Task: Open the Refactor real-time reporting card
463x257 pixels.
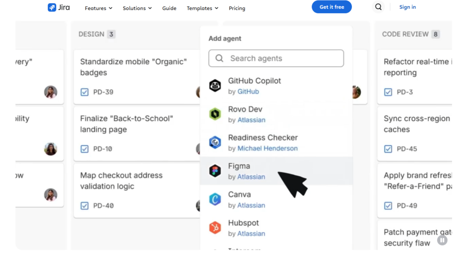Action: (x=415, y=77)
